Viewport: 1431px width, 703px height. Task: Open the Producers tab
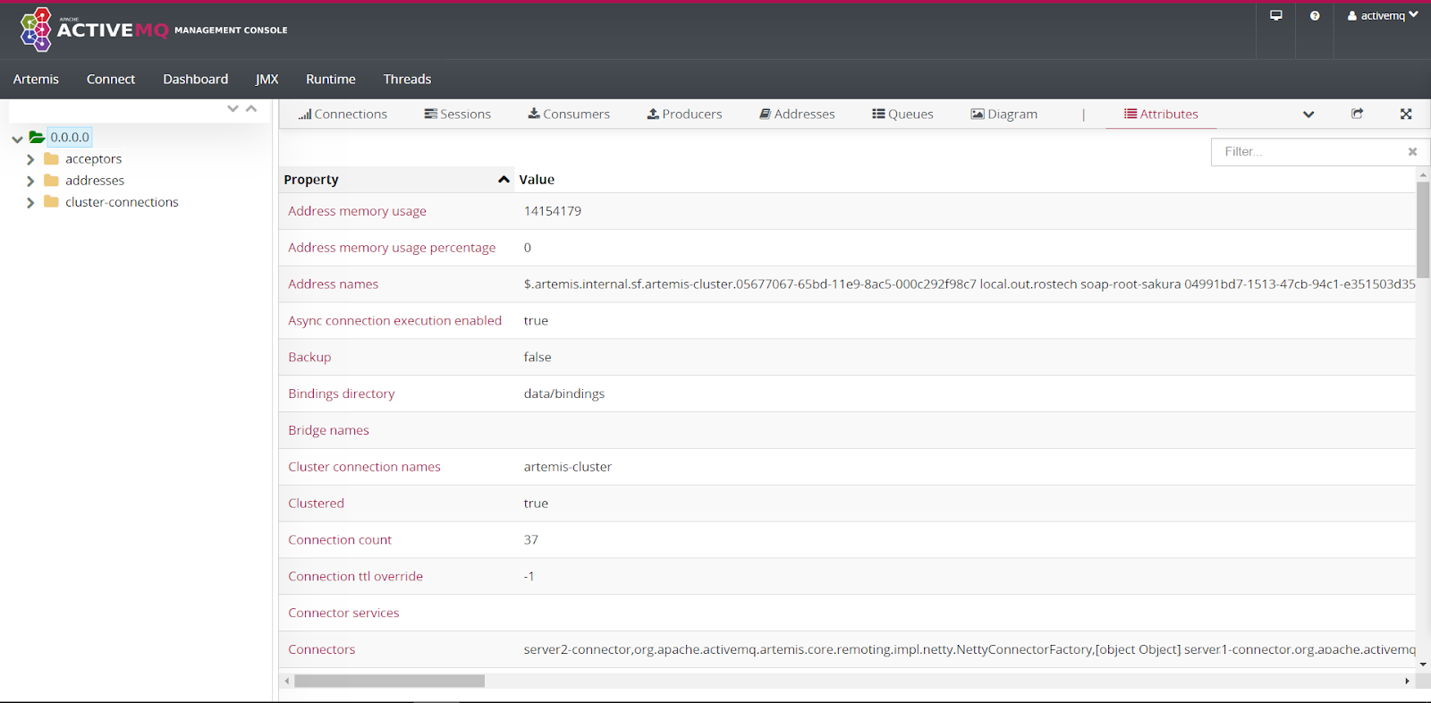684,114
